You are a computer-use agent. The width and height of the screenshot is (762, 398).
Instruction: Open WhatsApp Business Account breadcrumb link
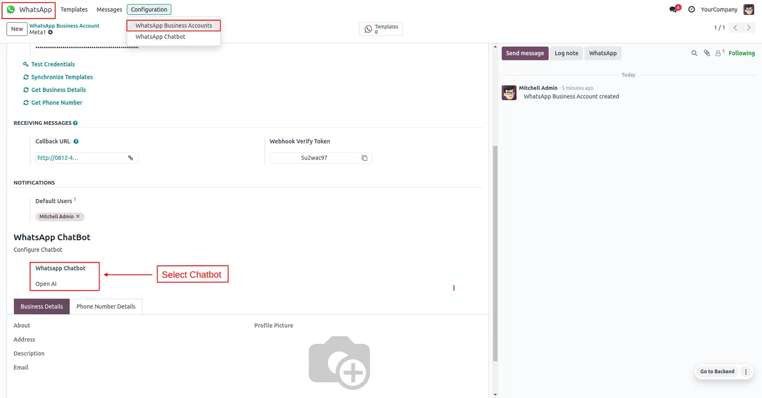[64, 25]
